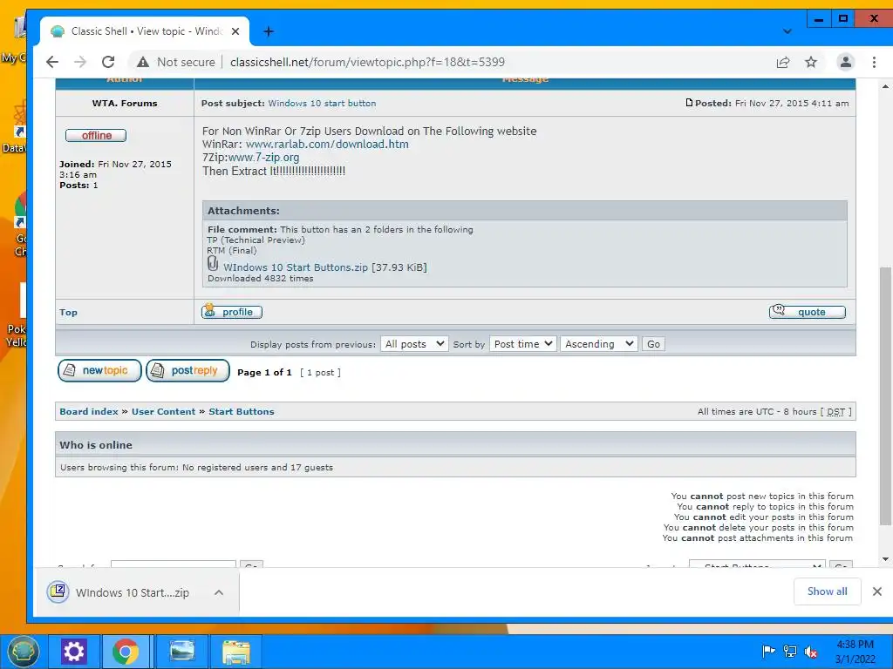The image size is (893, 669).
Task: Share this page via share icon
Action: coord(783,62)
